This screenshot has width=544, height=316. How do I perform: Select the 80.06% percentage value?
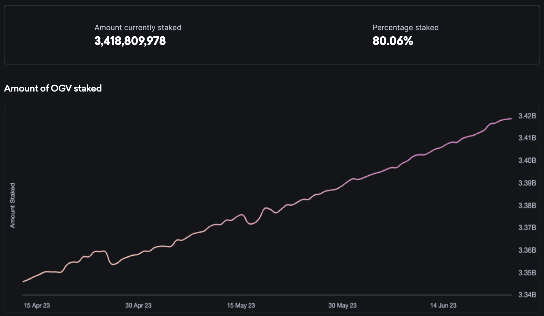coord(392,41)
